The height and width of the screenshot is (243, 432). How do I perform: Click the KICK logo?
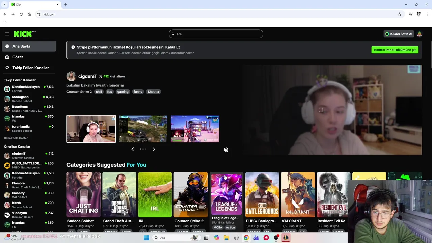[x=24, y=34]
